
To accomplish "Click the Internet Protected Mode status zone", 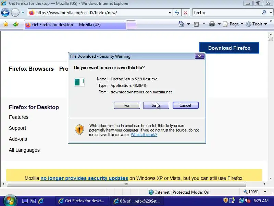I will (179, 192).
